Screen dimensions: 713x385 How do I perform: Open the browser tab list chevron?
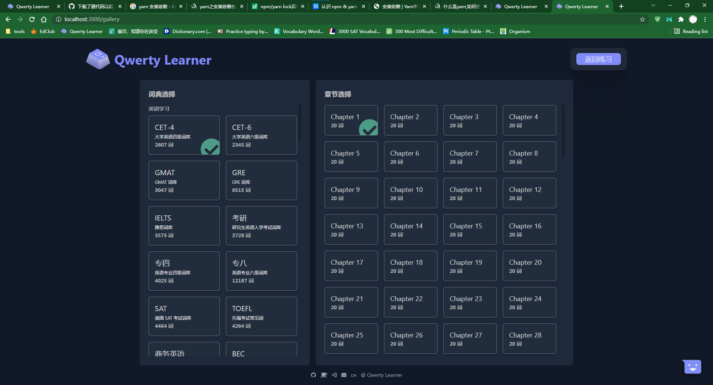(652, 6)
